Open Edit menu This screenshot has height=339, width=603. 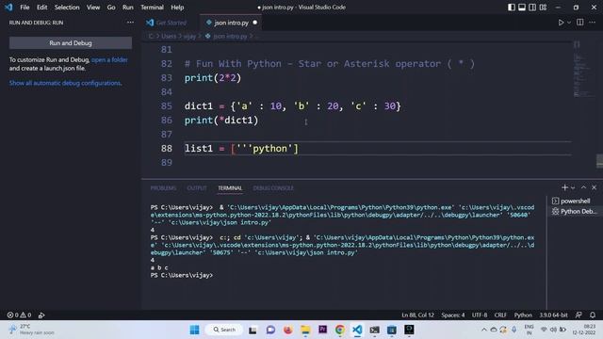click(41, 8)
